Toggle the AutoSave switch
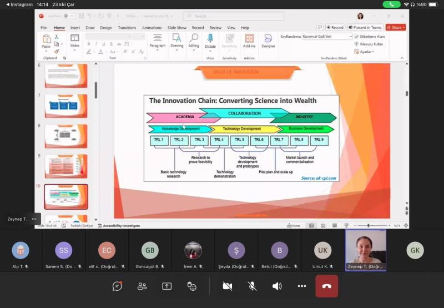Screen dimensions: 444x308 coord(69,16)
